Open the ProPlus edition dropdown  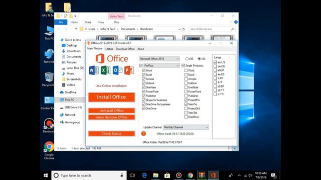(x=162, y=65)
